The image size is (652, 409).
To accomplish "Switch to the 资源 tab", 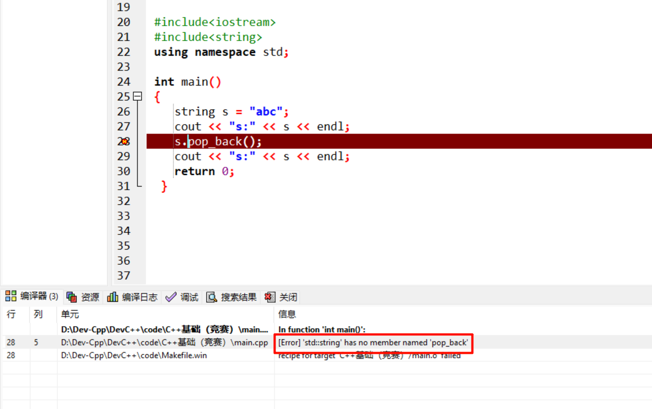I will 83,297.
